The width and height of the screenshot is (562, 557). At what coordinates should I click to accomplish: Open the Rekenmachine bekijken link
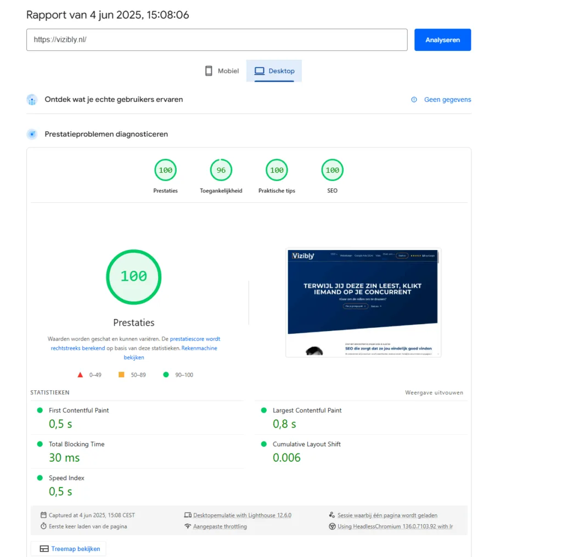pos(199,348)
